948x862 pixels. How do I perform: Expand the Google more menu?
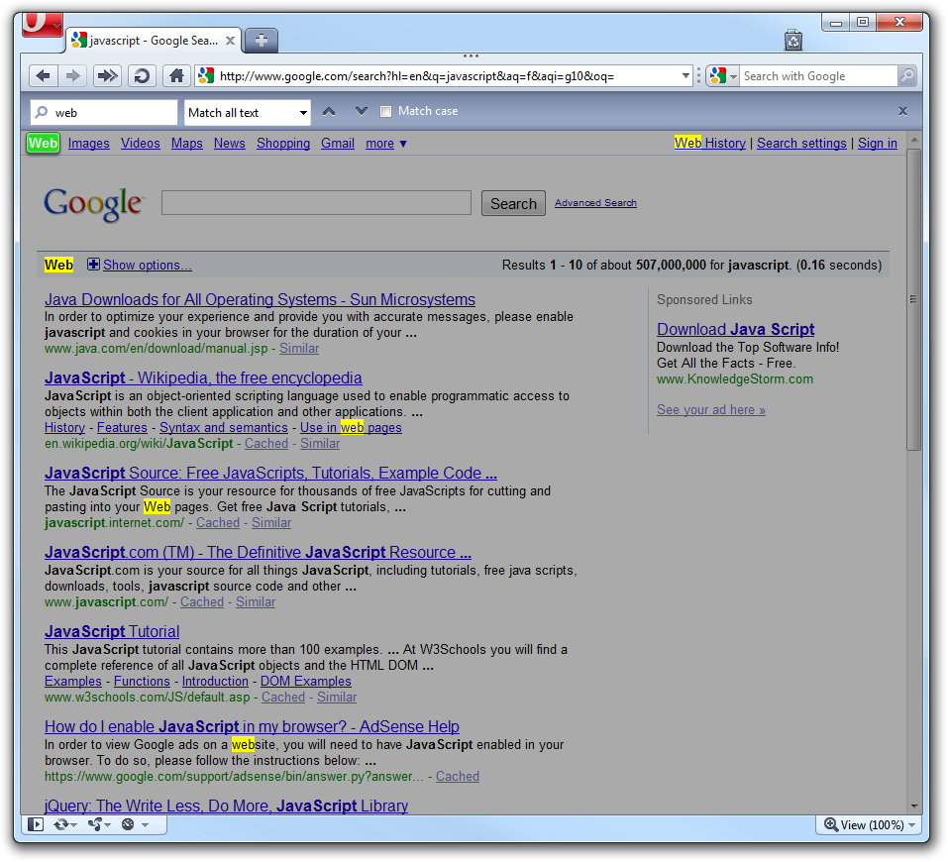click(385, 144)
